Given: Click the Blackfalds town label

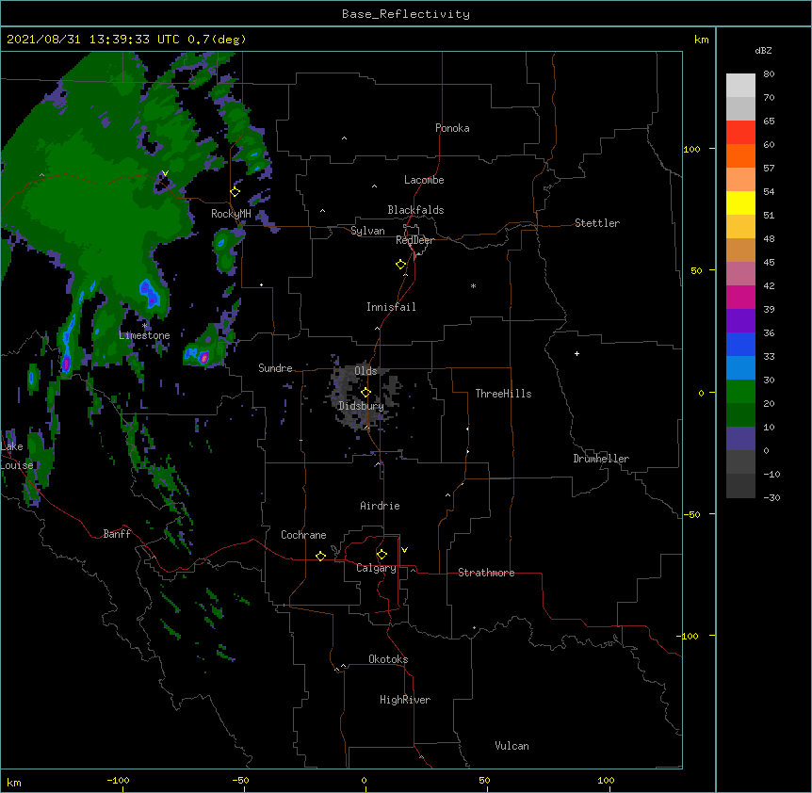Looking at the screenshot, I should click(x=415, y=210).
